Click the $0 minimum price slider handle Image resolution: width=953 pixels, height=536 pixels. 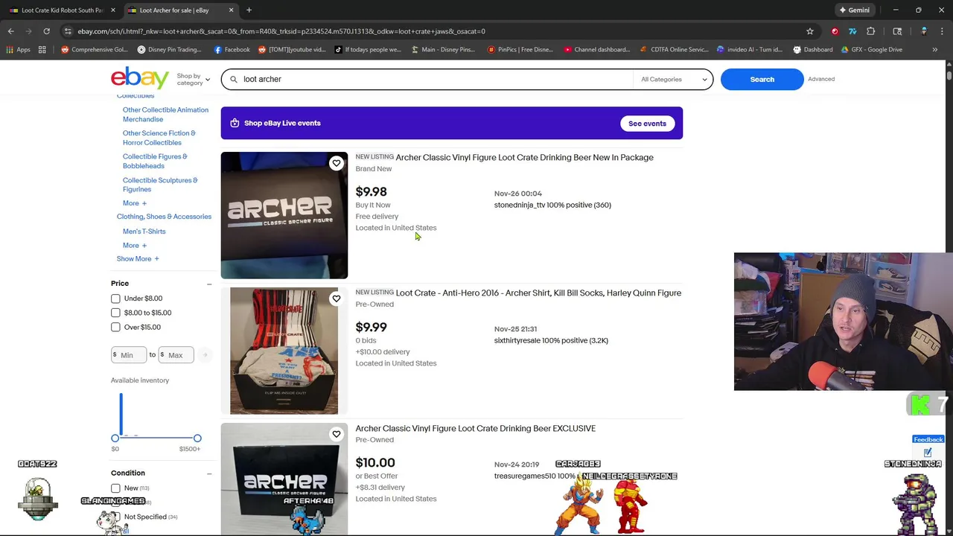pyautogui.click(x=115, y=438)
